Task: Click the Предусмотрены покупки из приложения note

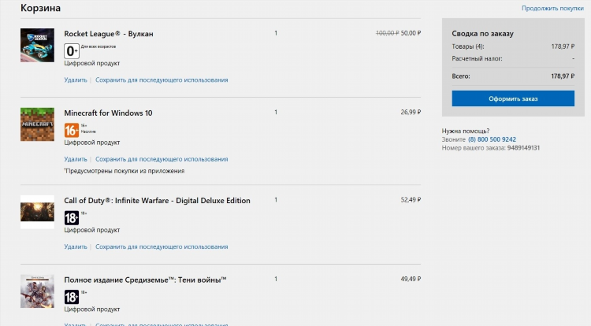Action: coord(125,171)
